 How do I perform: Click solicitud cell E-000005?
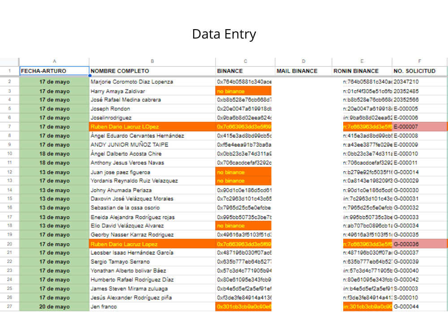tap(419, 109)
